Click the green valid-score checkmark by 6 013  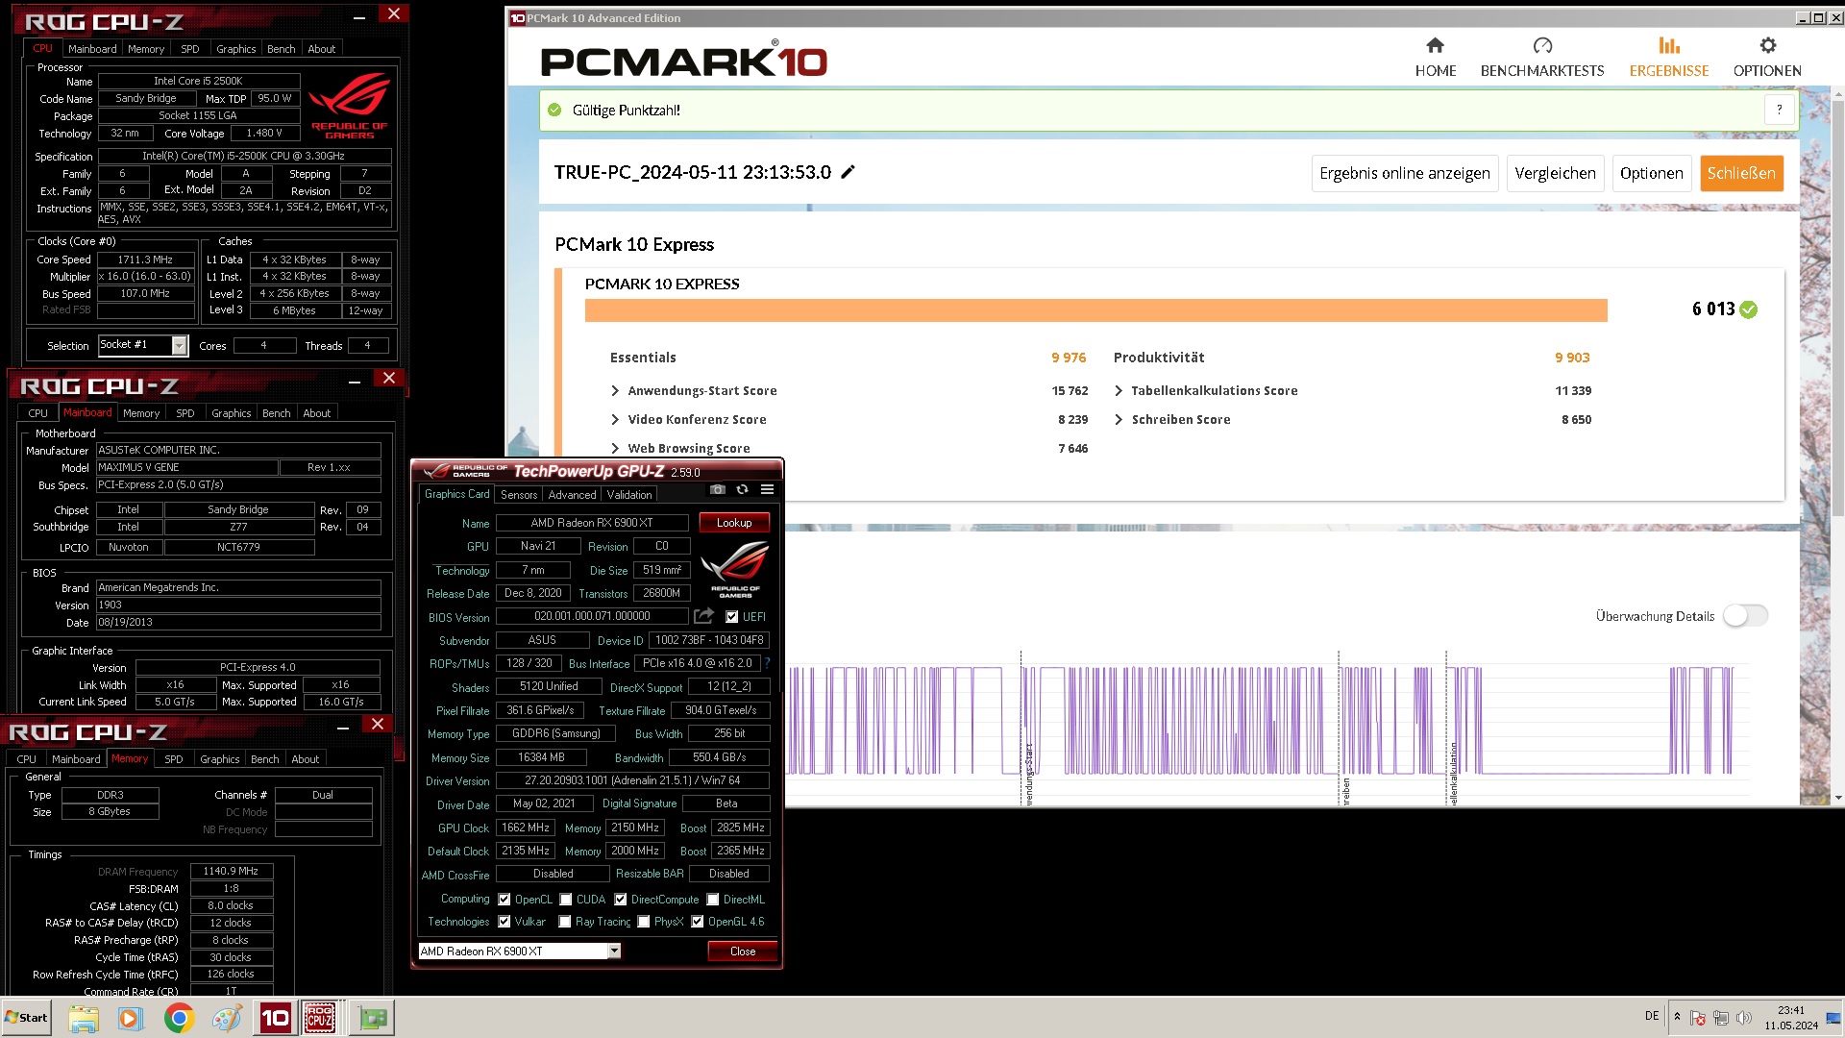[x=1748, y=309]
